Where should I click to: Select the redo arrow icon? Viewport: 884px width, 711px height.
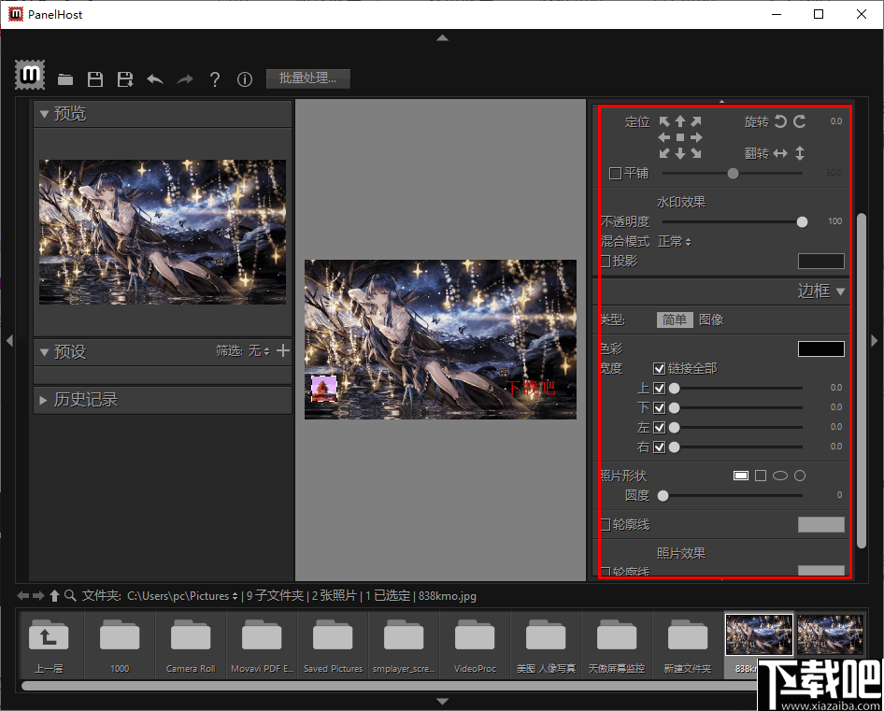pos(185,78)
